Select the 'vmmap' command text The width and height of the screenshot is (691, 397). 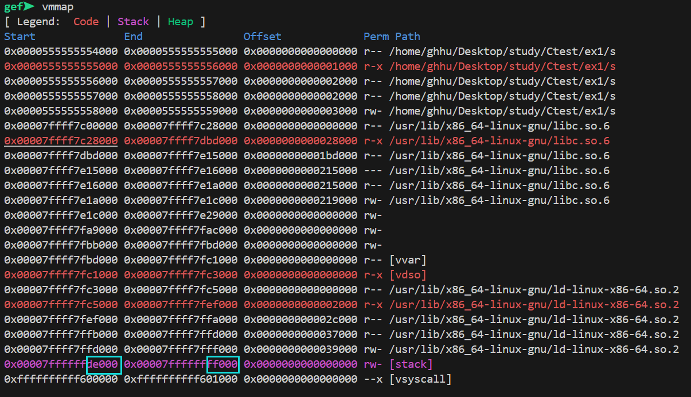pos(57,7)
